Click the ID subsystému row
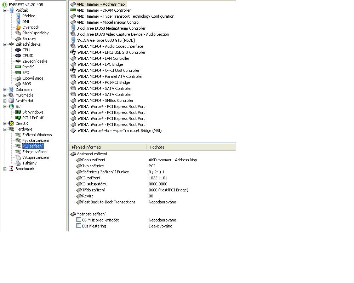The height and width of the screenshot is (283, 354). [x=122, y=184]
